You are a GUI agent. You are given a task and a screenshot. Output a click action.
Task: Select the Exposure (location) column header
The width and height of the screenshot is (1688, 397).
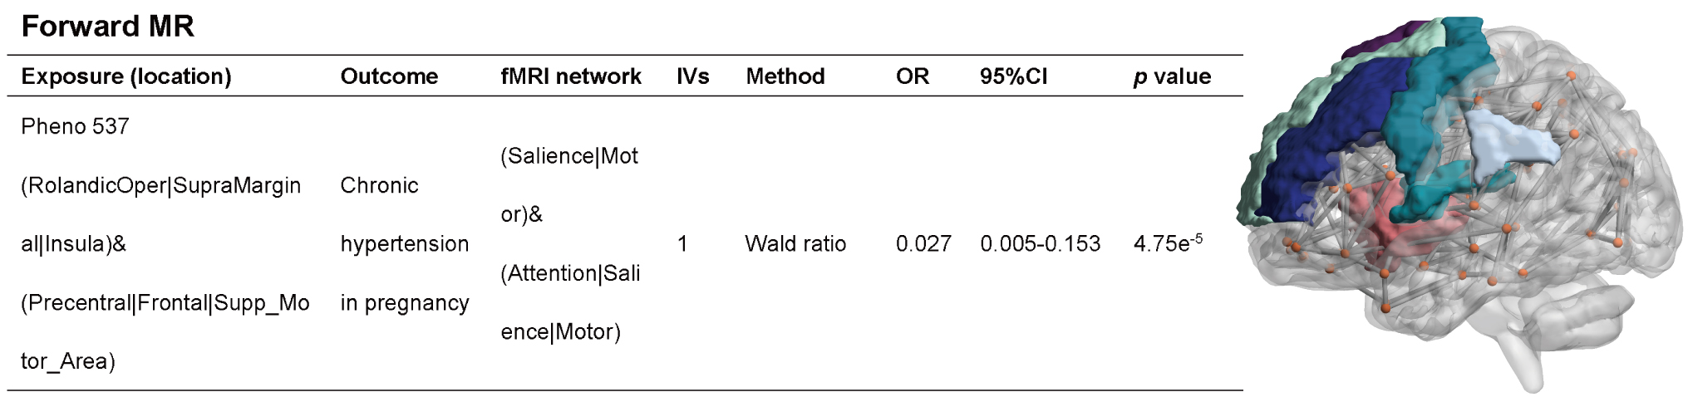[x=125, y=76]
